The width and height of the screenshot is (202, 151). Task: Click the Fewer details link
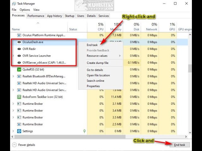coord(27,145)
